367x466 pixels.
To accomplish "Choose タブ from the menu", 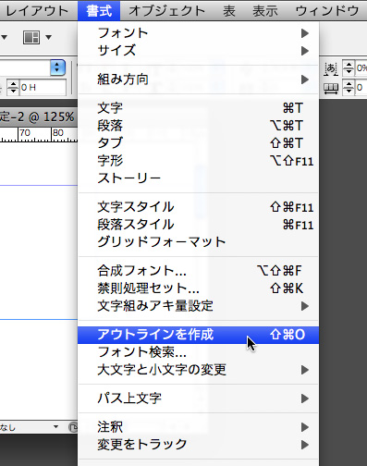I will coord(198,143).
